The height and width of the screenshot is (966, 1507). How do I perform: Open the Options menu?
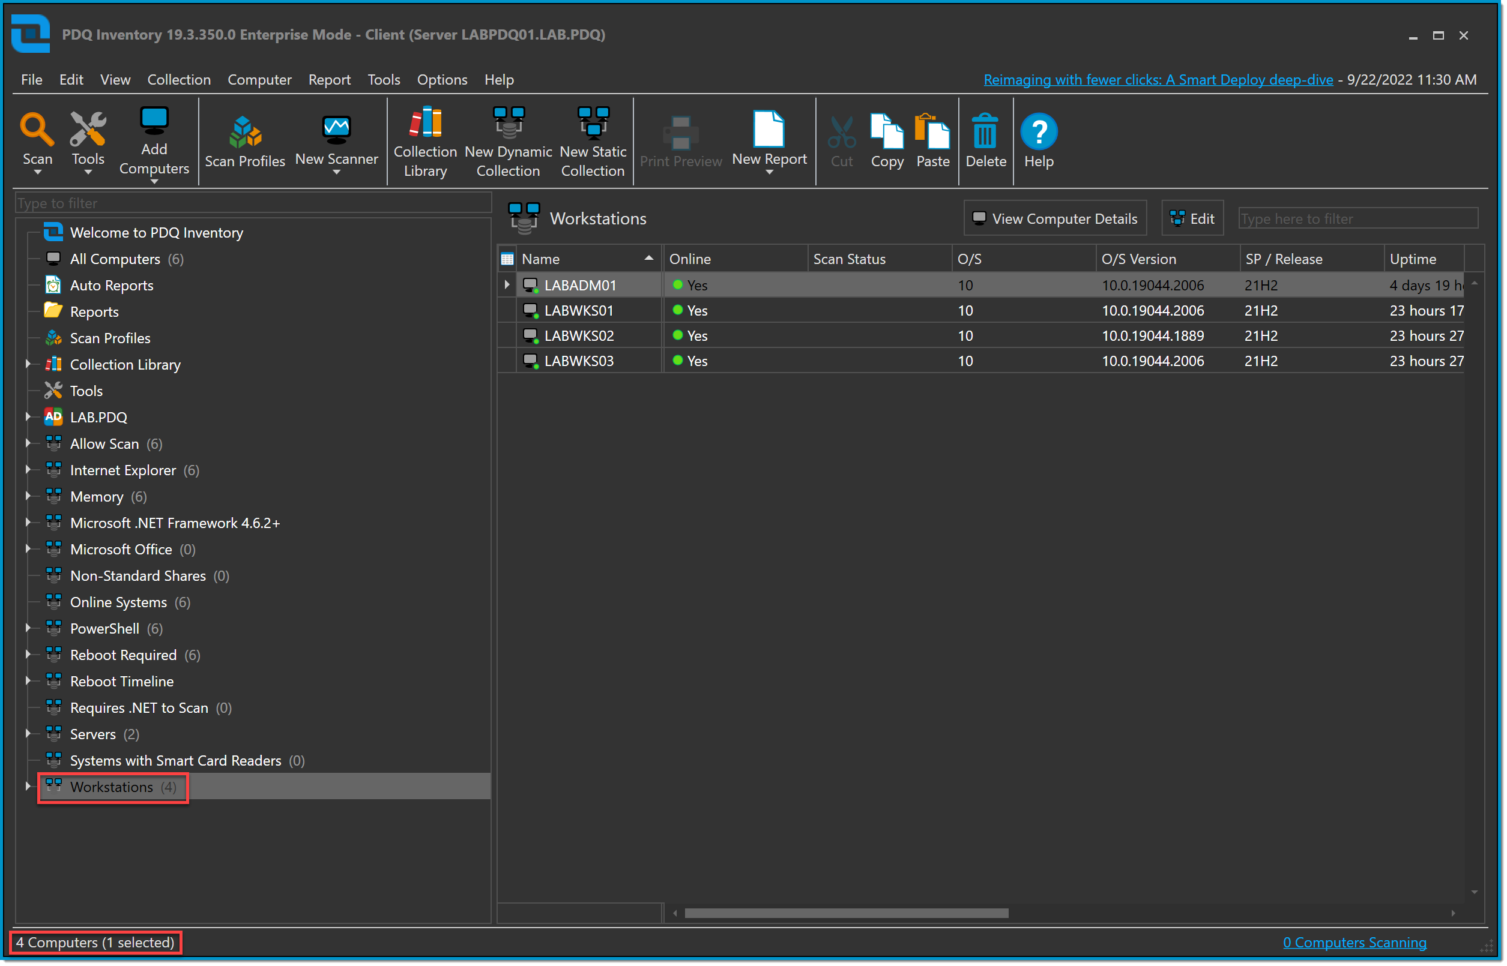coord(442,80)
